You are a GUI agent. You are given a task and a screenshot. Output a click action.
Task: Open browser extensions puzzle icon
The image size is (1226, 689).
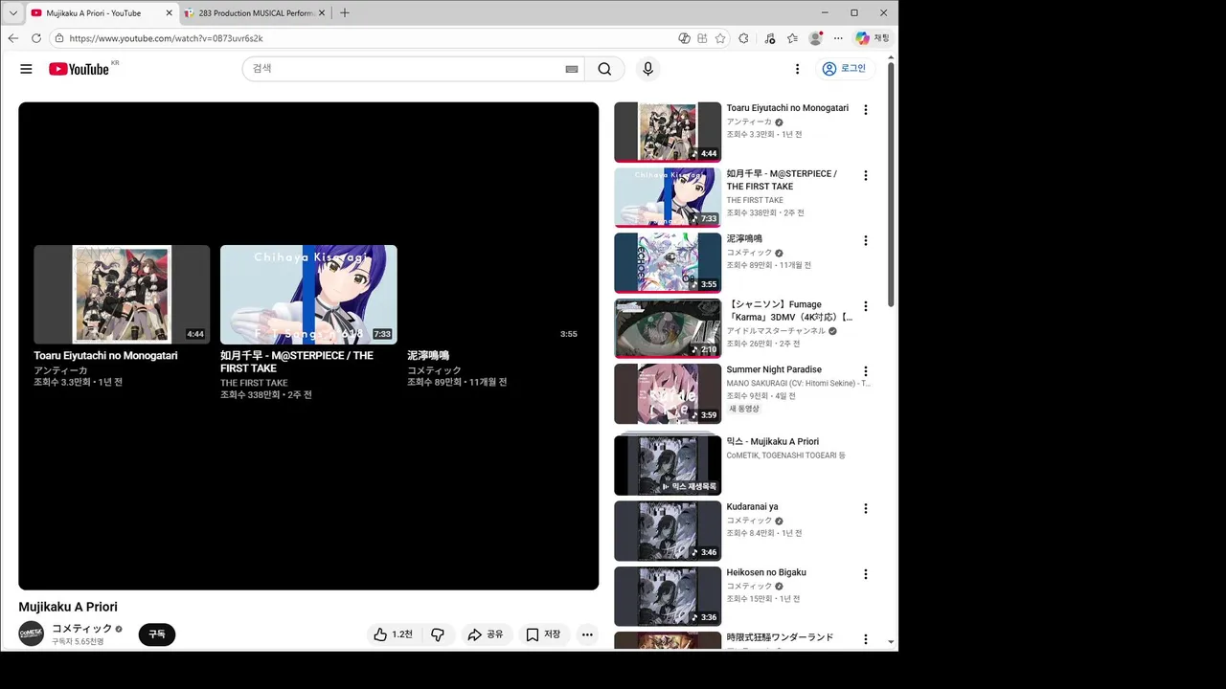743,38
